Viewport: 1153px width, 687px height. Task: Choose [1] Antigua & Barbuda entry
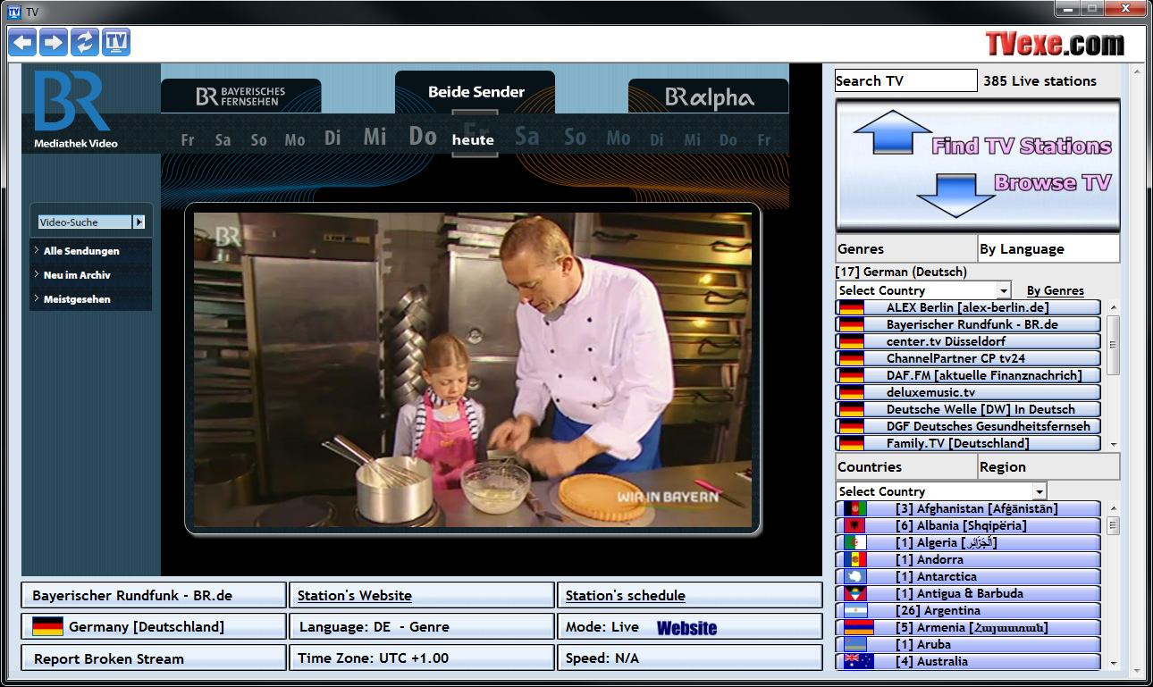pos(968,593)
